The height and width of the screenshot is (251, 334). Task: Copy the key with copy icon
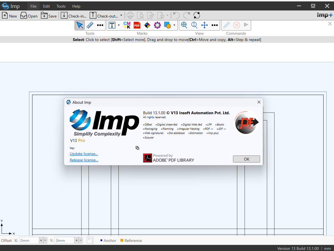137,148
